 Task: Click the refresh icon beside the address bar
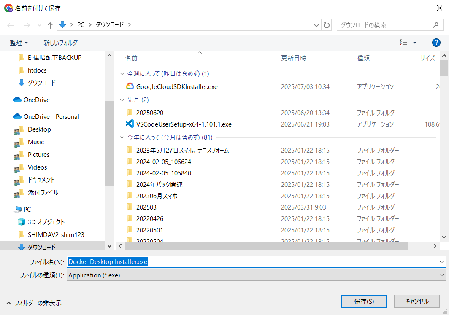pyautogui.click(x=327, y=25)
